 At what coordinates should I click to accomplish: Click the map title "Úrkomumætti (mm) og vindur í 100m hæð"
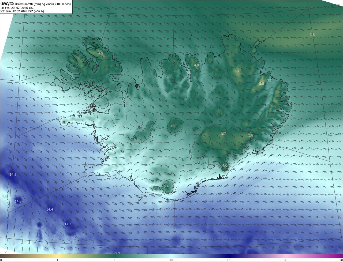point(43,4)
